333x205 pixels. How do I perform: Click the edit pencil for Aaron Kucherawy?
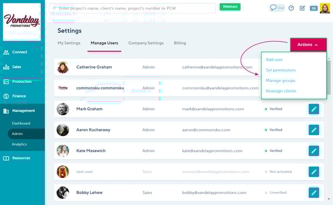click(x=314, y=130)
